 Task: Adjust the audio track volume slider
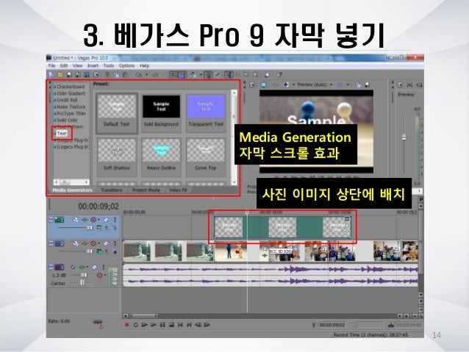(84, 275)
